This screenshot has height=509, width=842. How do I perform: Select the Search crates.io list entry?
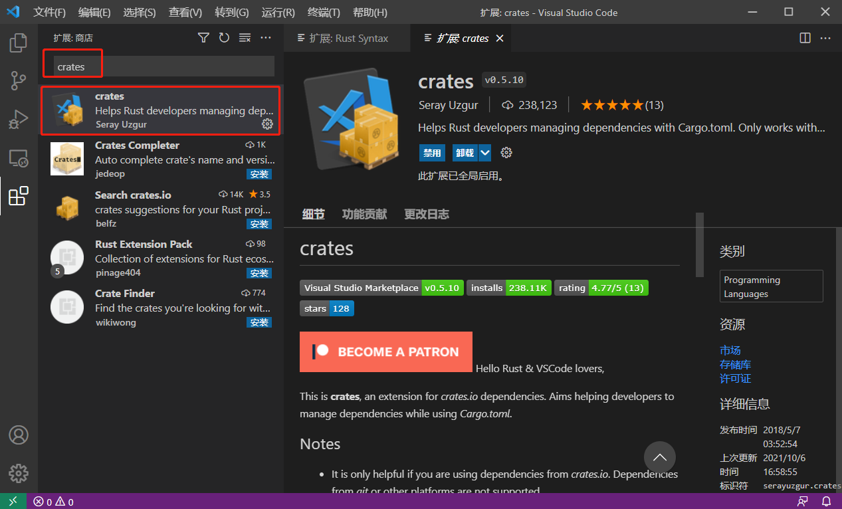160,208
